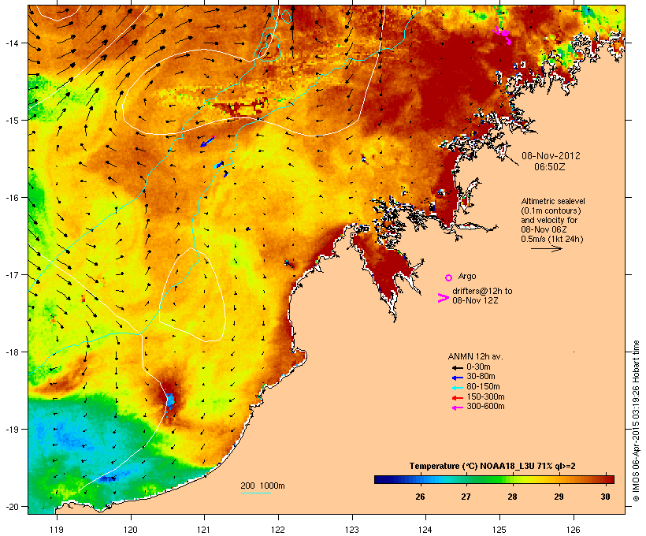Viewport: 646px width, 536px height.
Task: Click the IMOS copyright timestamp text
Action: (x=636, y=421)
